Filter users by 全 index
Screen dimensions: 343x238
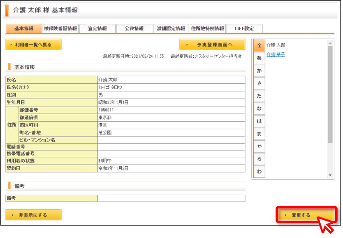coord(259,45)
